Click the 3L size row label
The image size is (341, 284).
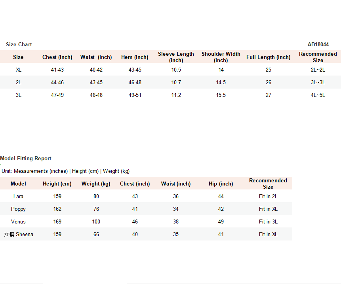(x=19, y=95)
